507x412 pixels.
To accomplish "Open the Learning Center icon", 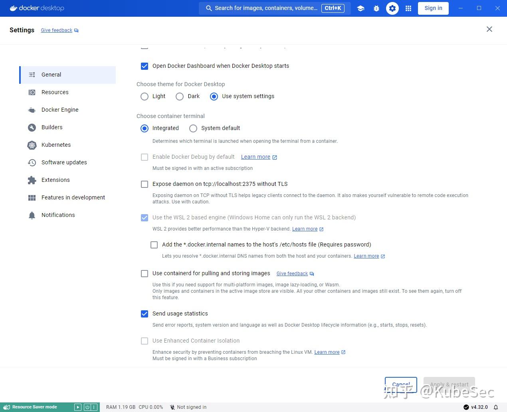I will pos(361,8).
